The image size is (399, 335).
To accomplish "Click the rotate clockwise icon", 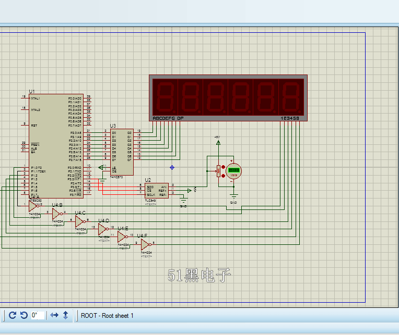I will 13,315.
